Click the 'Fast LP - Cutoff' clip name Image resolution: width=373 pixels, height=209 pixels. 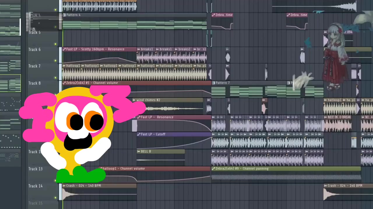tap(153, 134)
